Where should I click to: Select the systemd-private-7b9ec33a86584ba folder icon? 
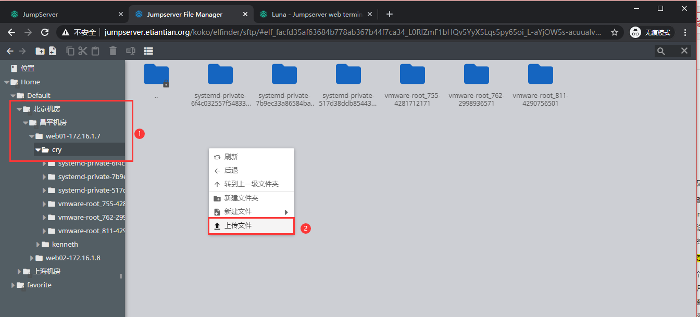284,74
